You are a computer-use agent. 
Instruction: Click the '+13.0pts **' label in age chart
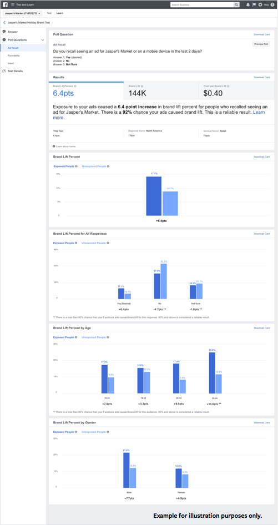[x=215, y=404]
